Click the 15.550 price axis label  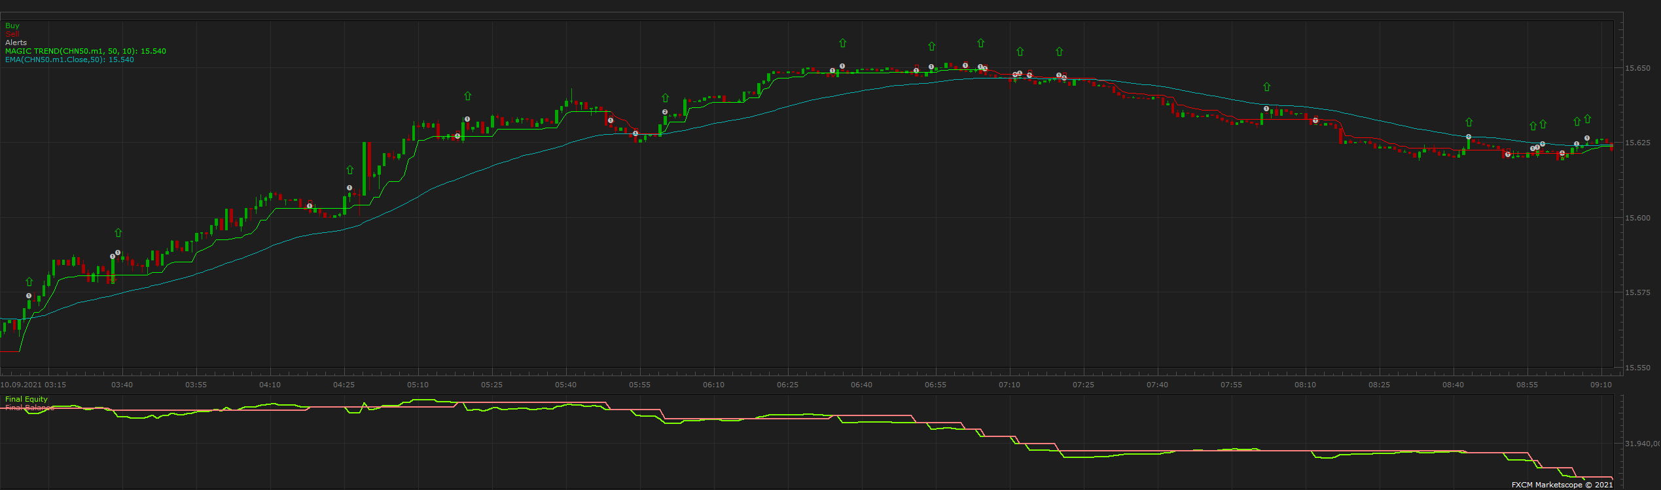(1638, 368)
